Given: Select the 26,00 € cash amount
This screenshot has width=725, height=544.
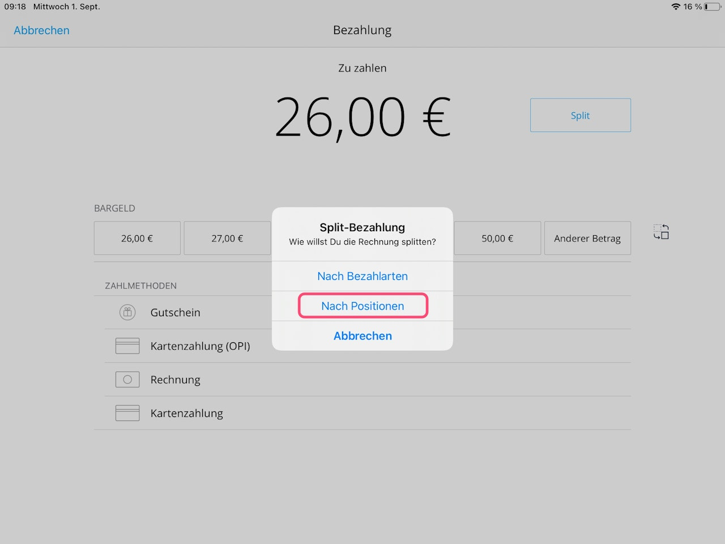Looking at the screenshot, I should point(137,239).
